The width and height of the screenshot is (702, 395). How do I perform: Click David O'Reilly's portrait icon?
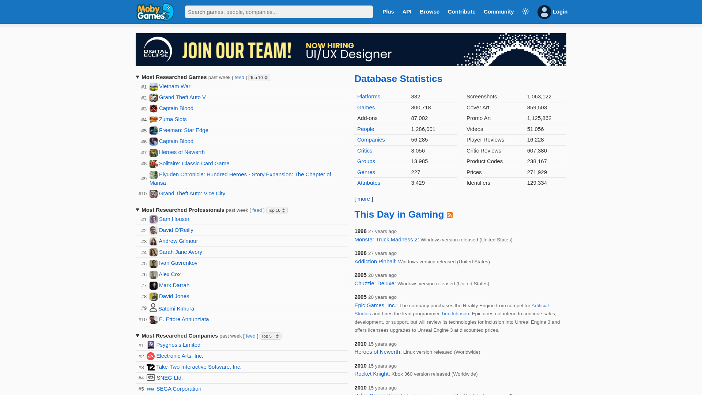point(154,230)
